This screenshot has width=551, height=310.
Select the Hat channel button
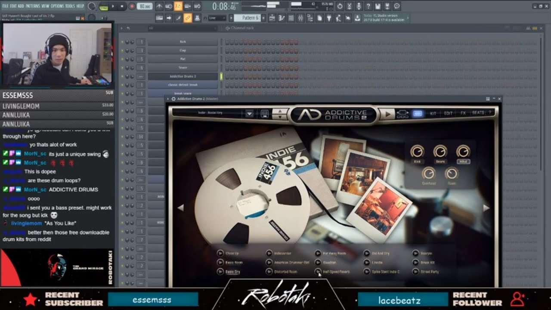pyautogui.click(x=183, y=59)
